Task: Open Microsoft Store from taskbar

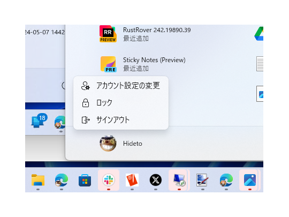Action: [x=85, y=180]
